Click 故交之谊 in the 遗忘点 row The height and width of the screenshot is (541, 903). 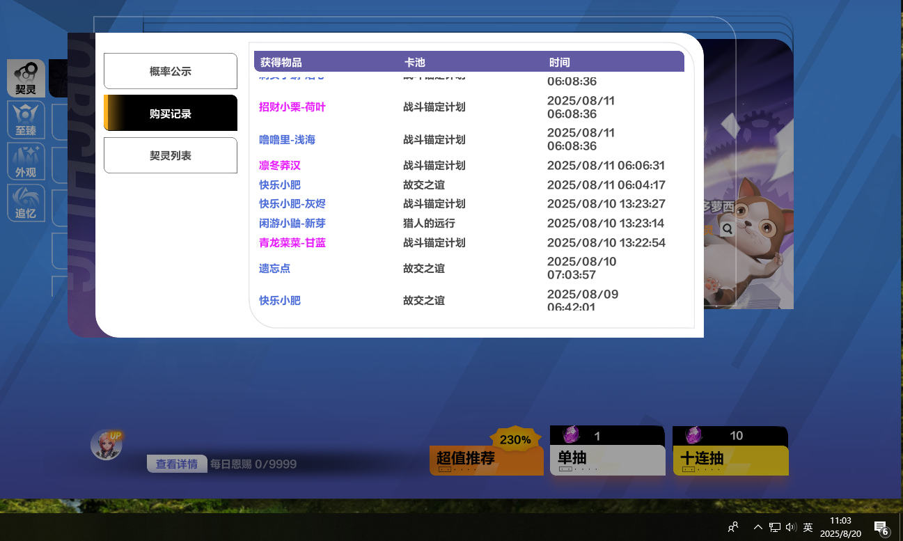pos(424,268)
